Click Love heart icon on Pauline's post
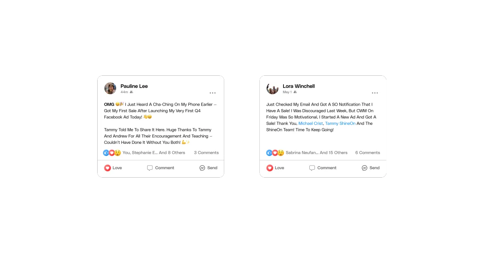Viewport: 484px width, 253px height. tap(107, 168)
